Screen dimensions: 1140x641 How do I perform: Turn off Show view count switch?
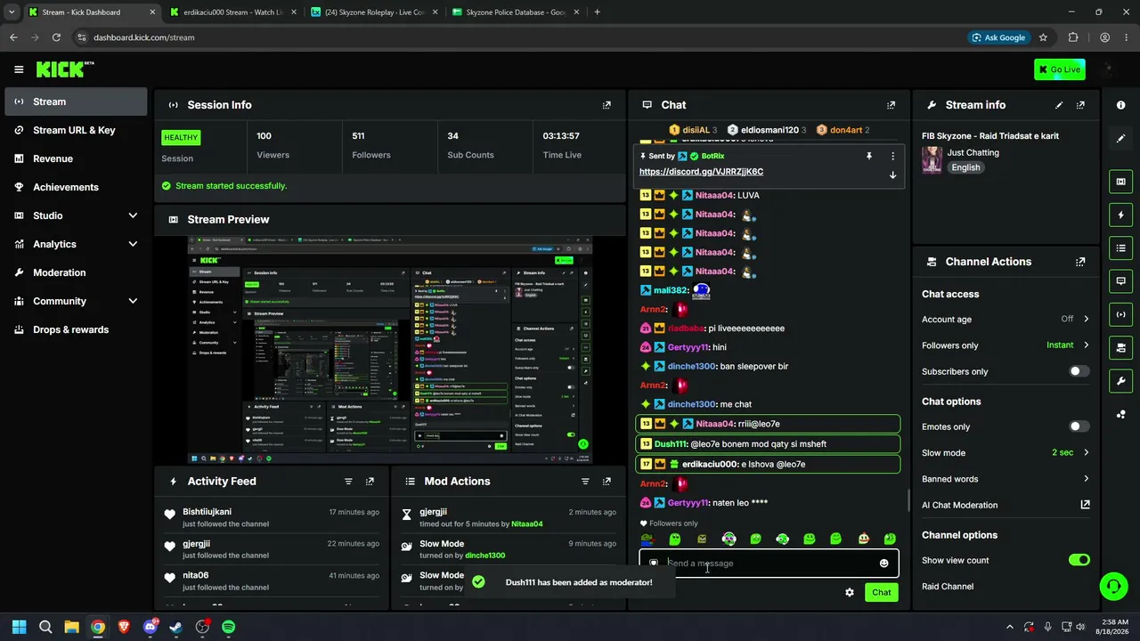pos(1079,560)
